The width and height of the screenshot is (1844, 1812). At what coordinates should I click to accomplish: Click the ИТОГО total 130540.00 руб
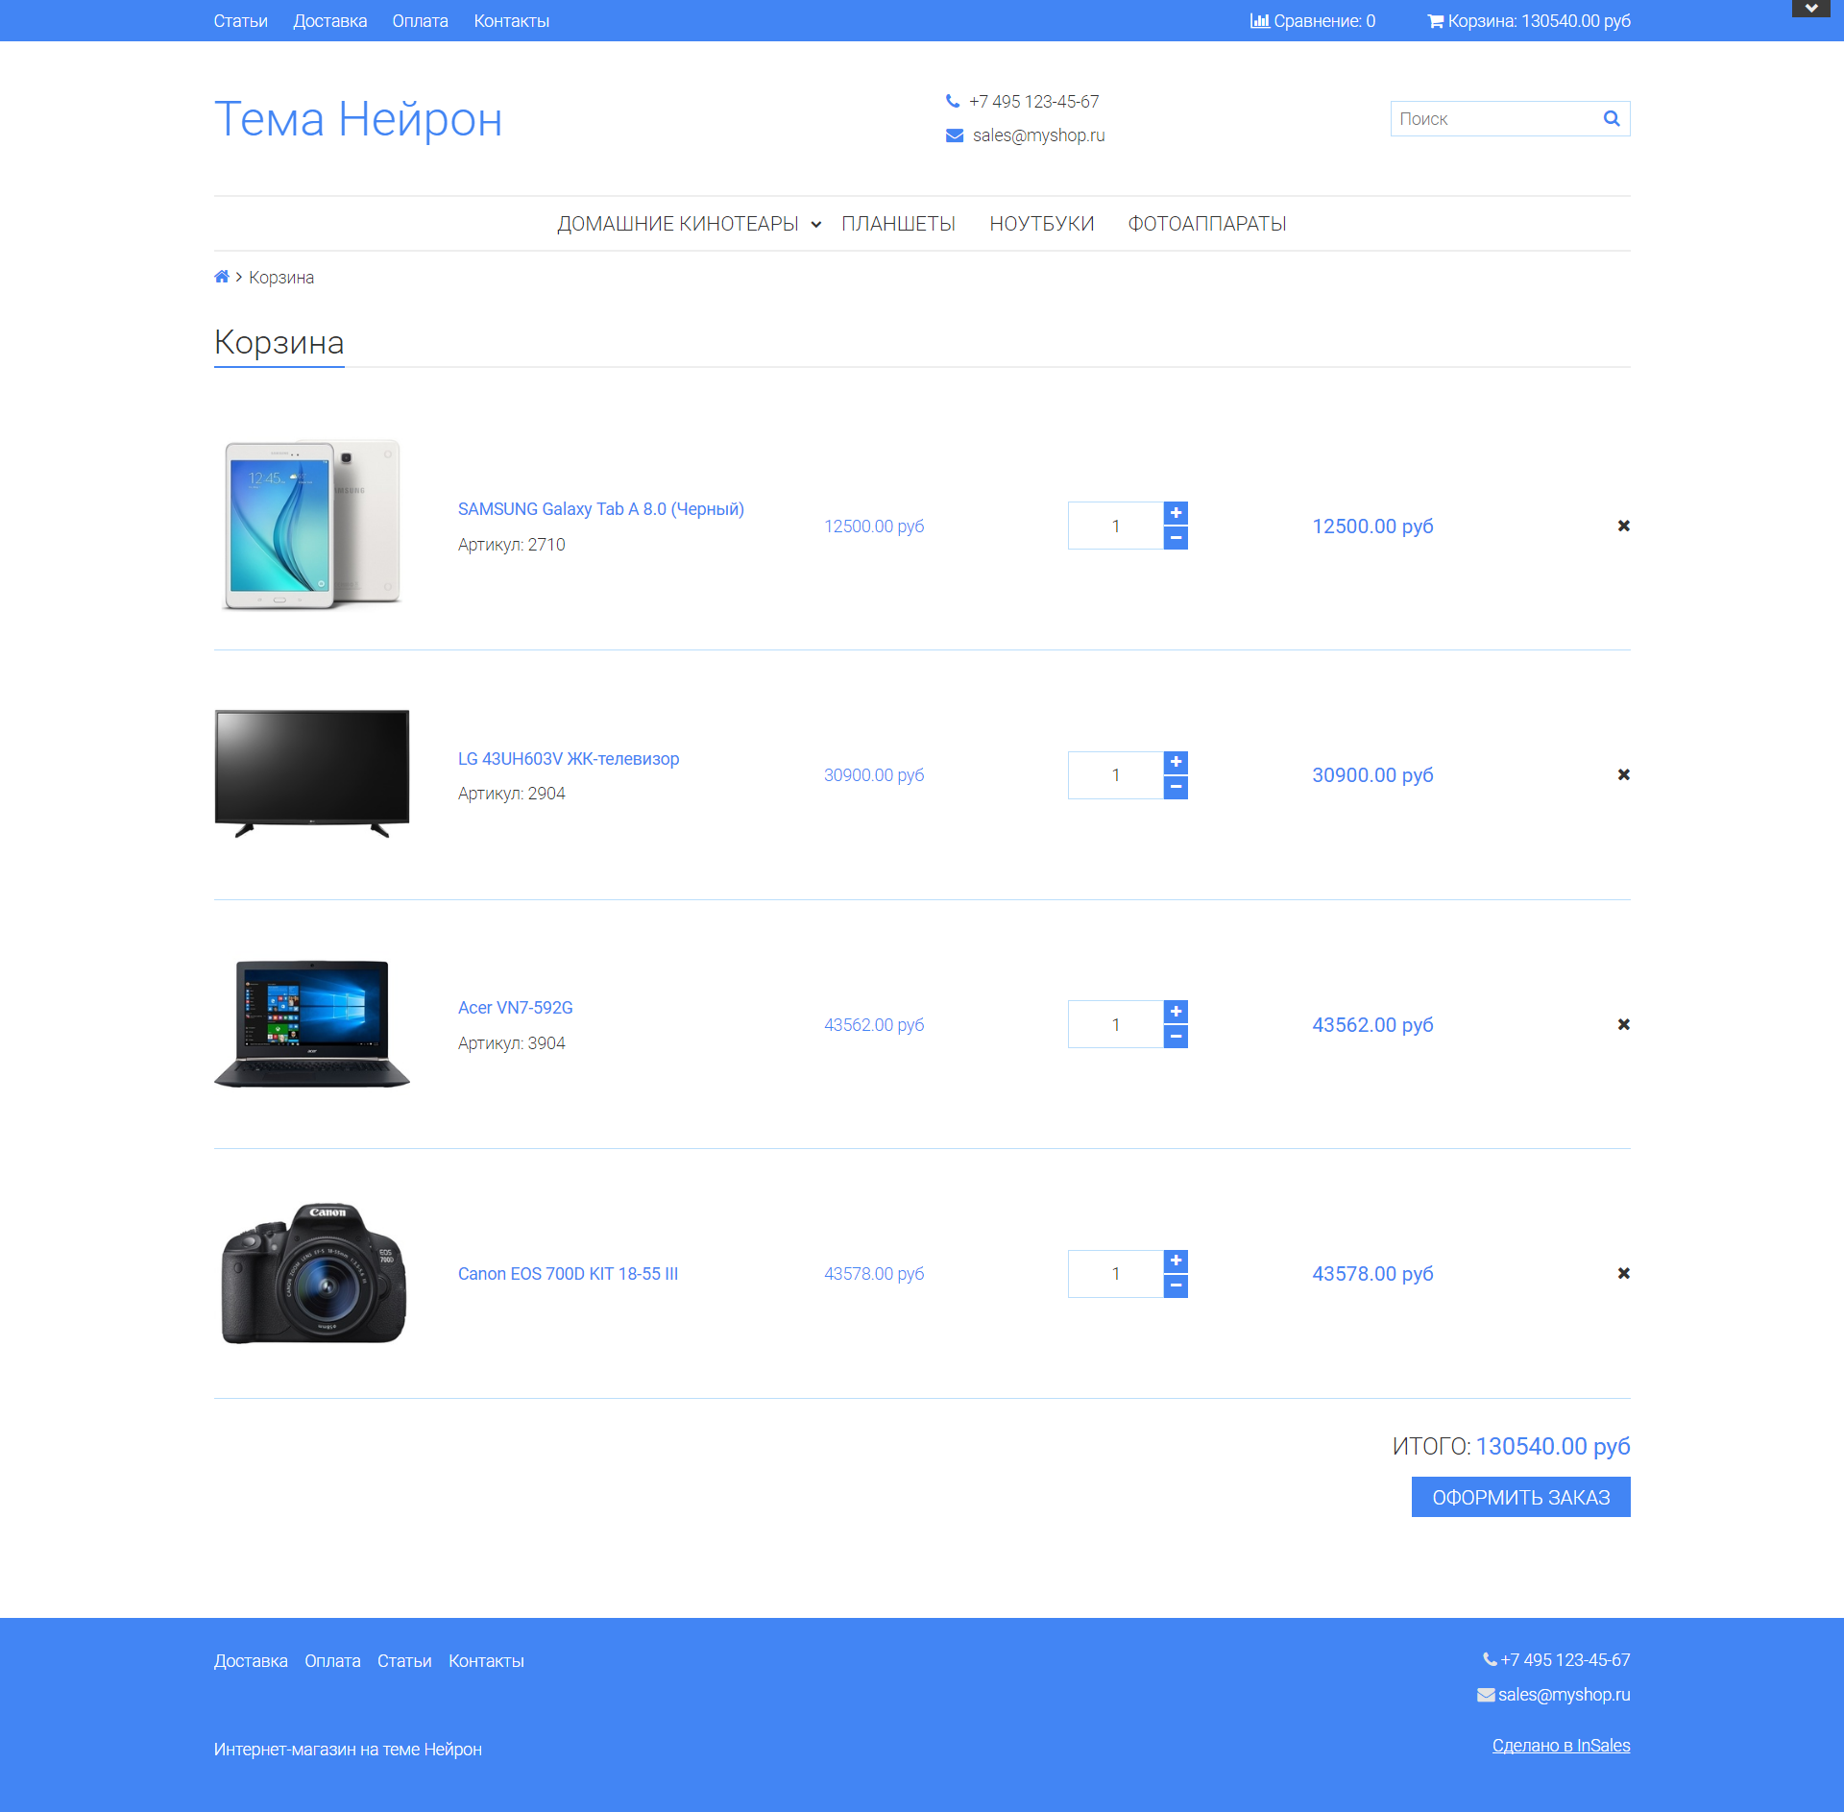(x=1512, y=1446)
